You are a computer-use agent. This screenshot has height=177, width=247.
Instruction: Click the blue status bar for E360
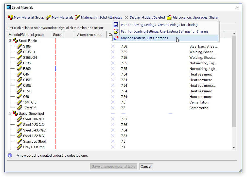click(55, 69)
